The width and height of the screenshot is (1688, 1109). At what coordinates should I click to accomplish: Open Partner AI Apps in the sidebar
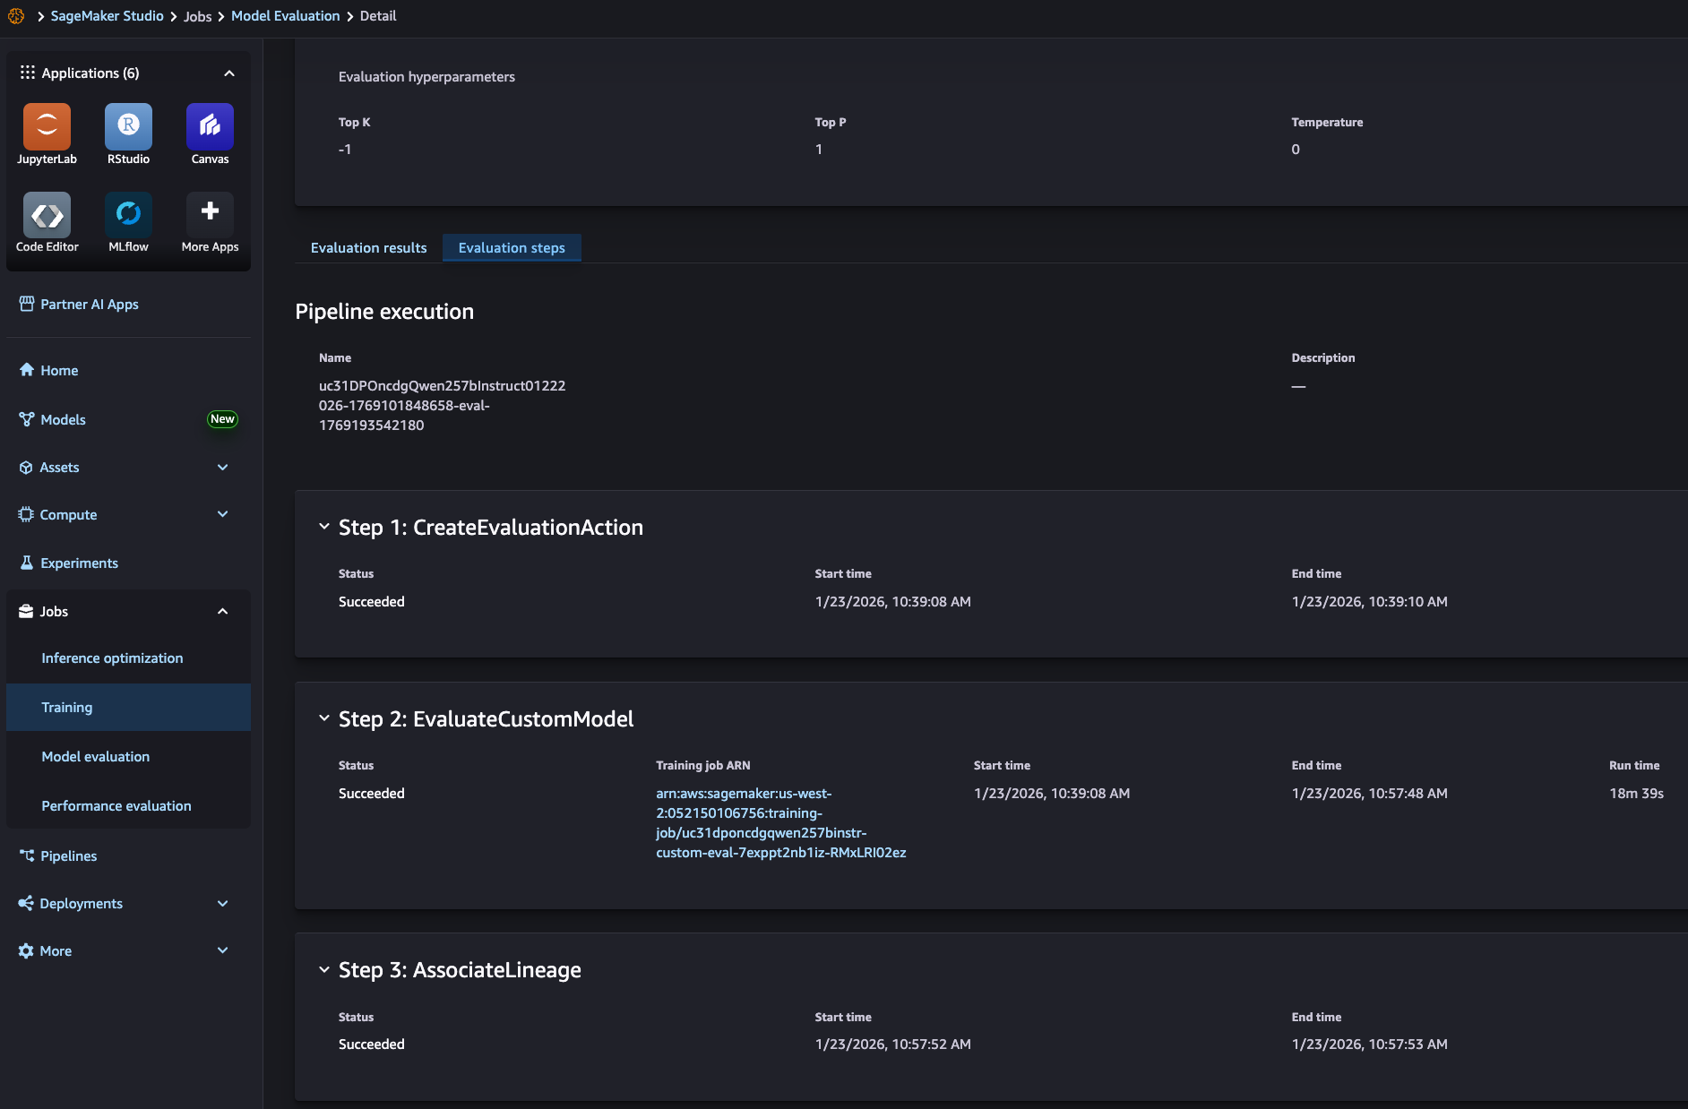pyautogui.click(x=90, y=305)
